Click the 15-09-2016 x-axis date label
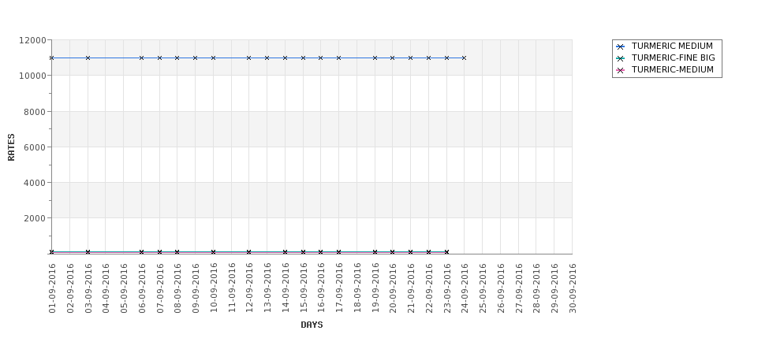Viewport: 769px width, 338px height. click(x=303, y=288)
